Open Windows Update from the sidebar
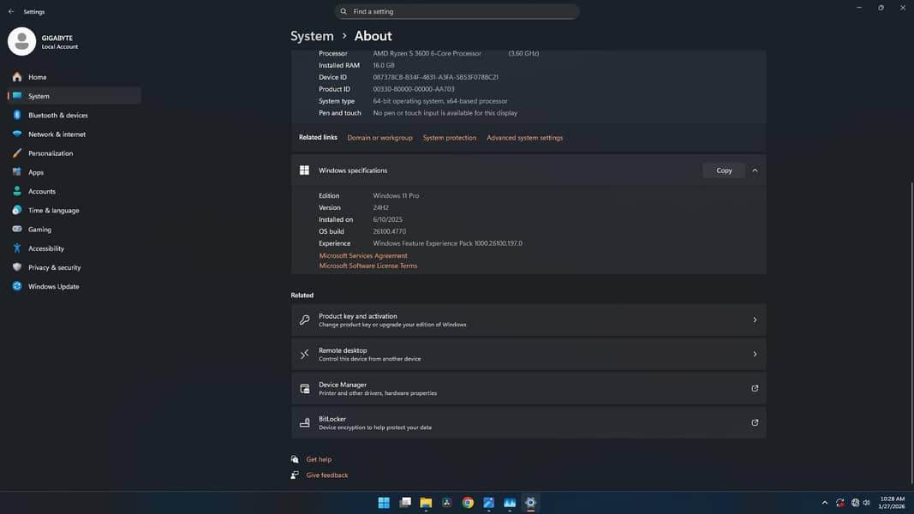914x514 pixels. [53, 286]
